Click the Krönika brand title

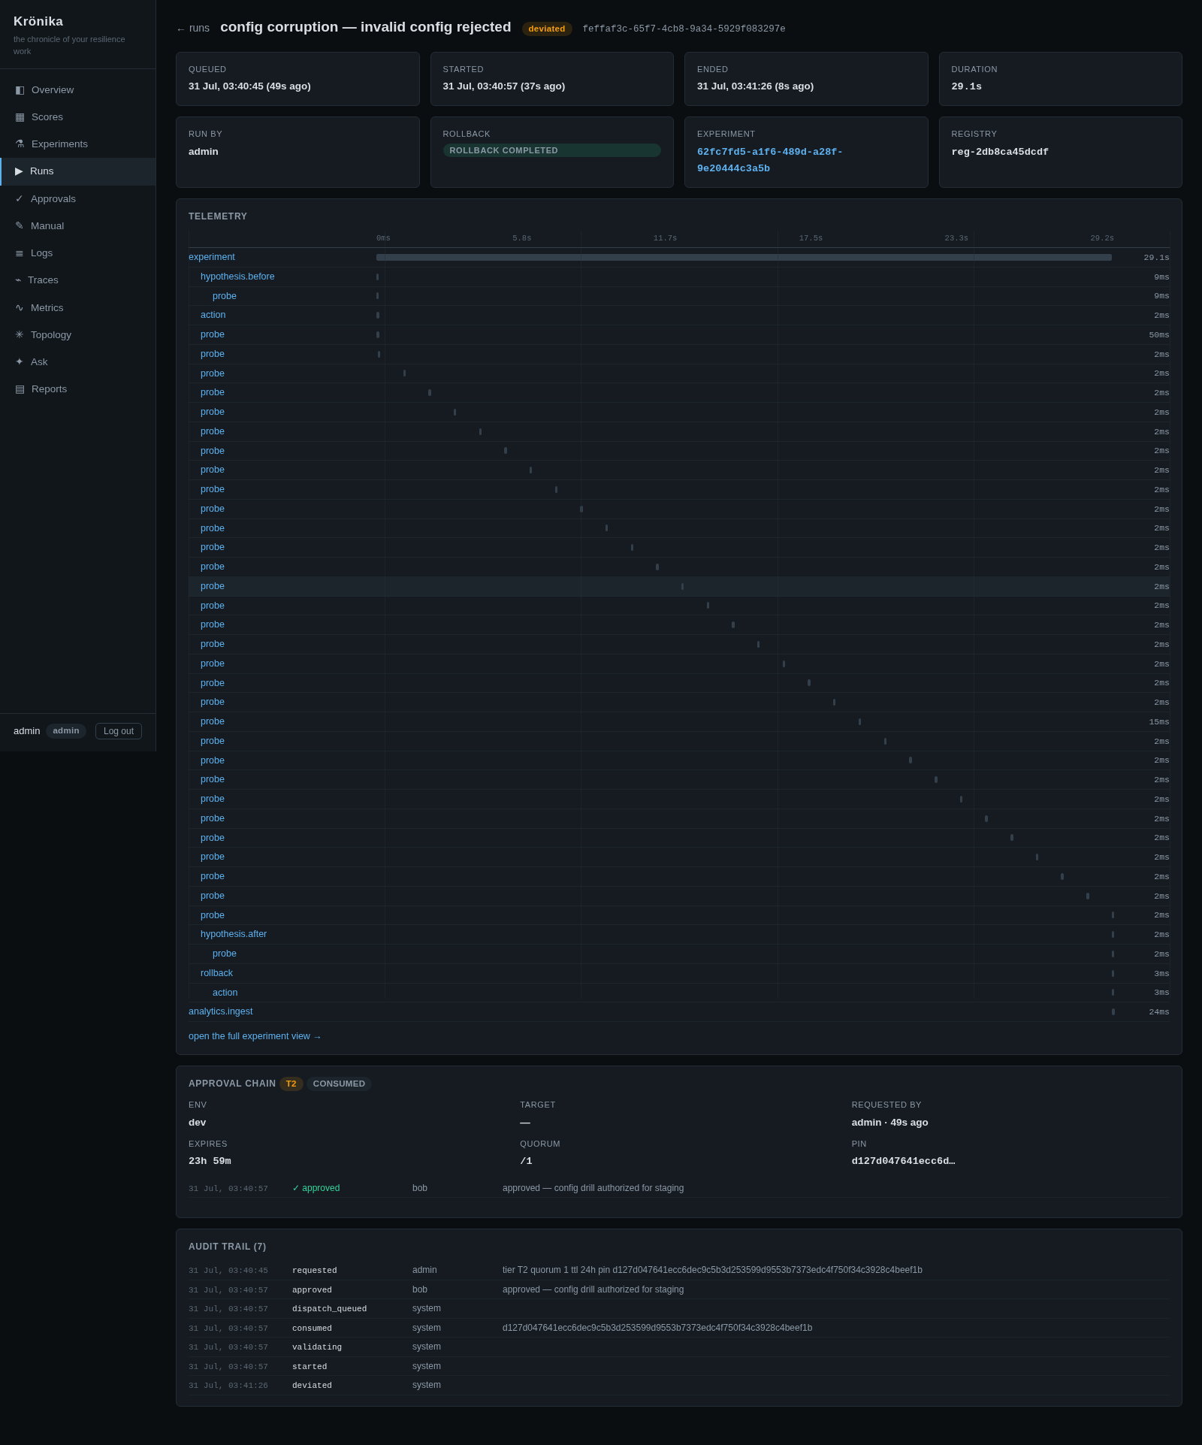coord(38,22)
